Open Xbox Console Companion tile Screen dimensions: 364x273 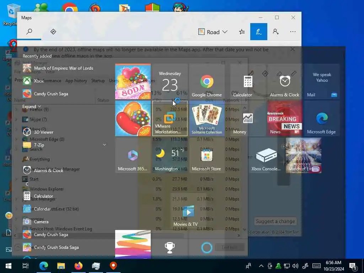pyautogui.click(x=266, y=155)
